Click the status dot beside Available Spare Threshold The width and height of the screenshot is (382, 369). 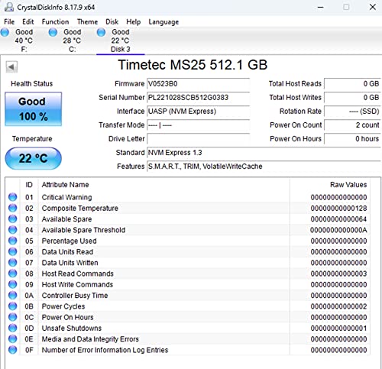[x=12, y=230]
